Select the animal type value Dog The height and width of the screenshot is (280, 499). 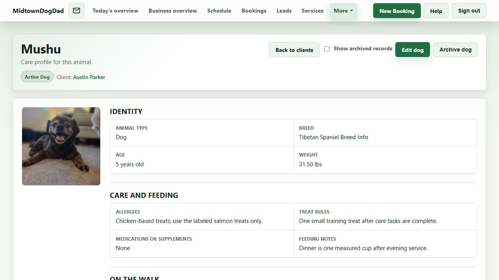tap(121, 137)
